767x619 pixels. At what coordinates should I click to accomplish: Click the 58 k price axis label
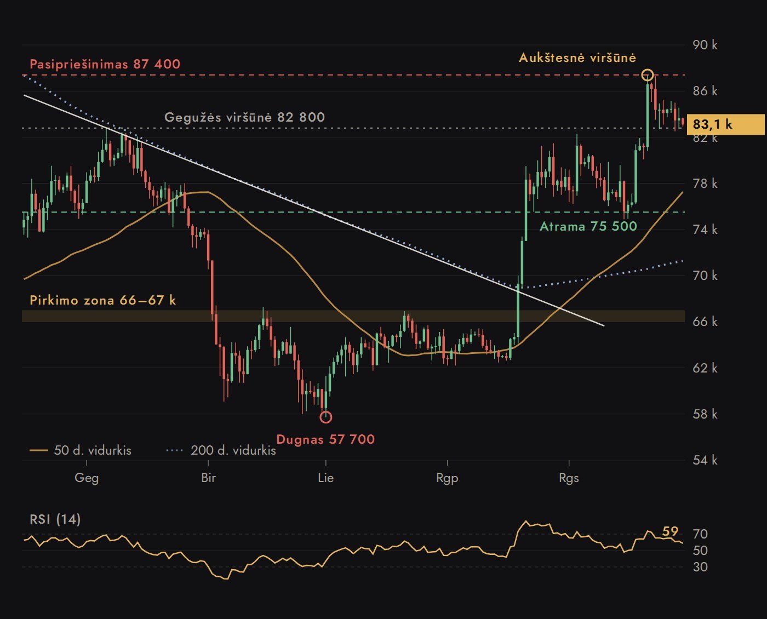[x=705, y=414]
